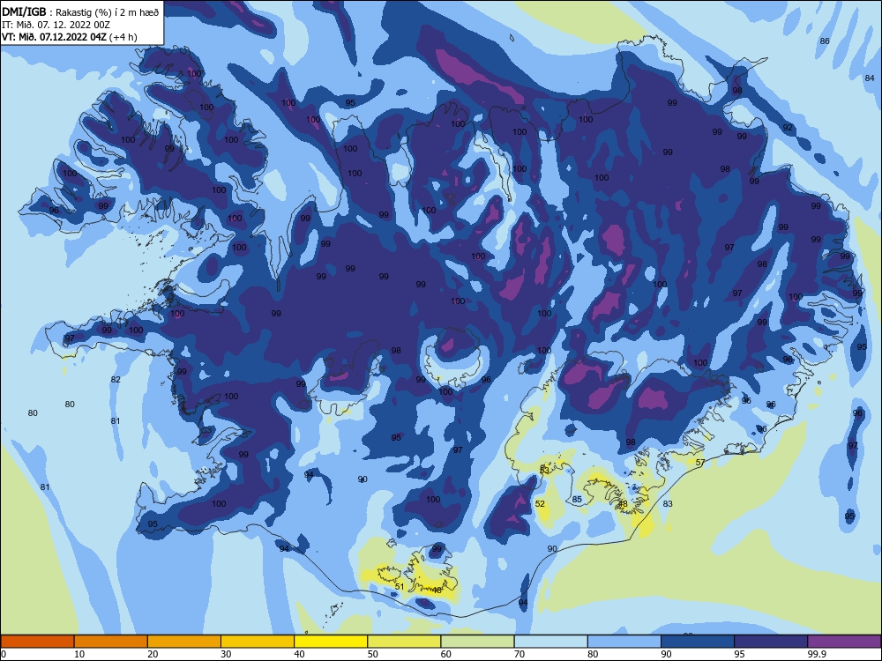Click the '82' humidity value on map

tap(116, 379)
